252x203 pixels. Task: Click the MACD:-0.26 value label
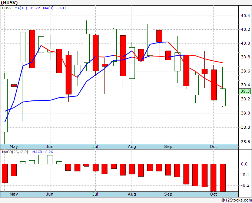coord(43,152)
